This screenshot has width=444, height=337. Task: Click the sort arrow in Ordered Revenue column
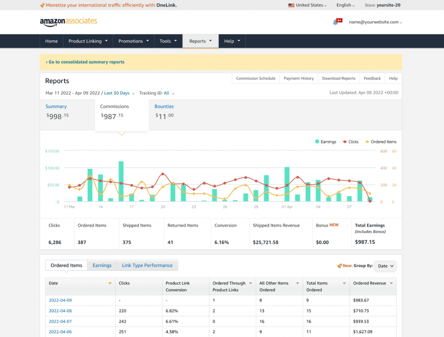click(391, 283)
